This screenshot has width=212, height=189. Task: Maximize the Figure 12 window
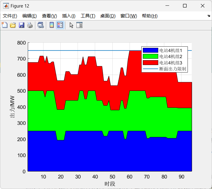point(185,6)
